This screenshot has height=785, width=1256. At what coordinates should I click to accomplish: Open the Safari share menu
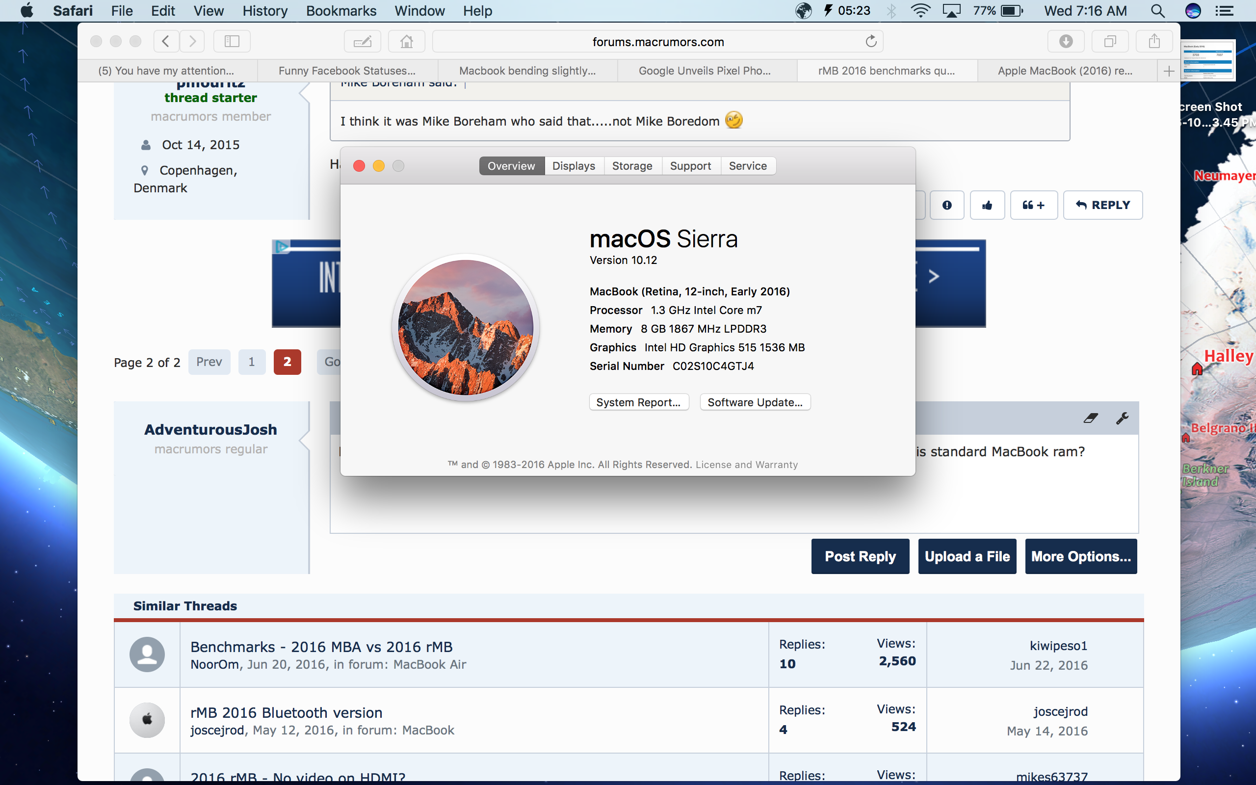pyautogui.click(x=1154, y=41)
